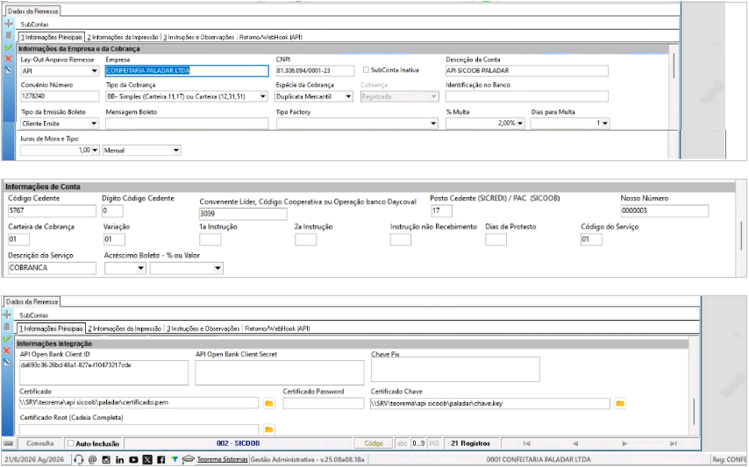Click the green confirm checkmark in the bottom panel
The image size is (749, 467).
7,339
